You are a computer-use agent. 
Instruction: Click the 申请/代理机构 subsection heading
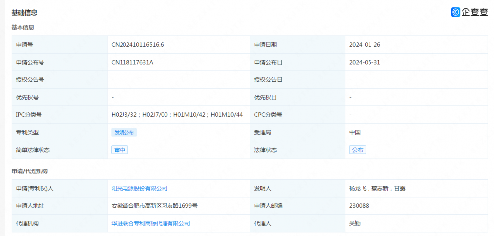pyautogui.click(x=30, y=171)
